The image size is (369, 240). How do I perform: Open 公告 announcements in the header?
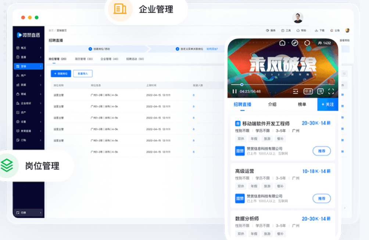coord(335,30)
